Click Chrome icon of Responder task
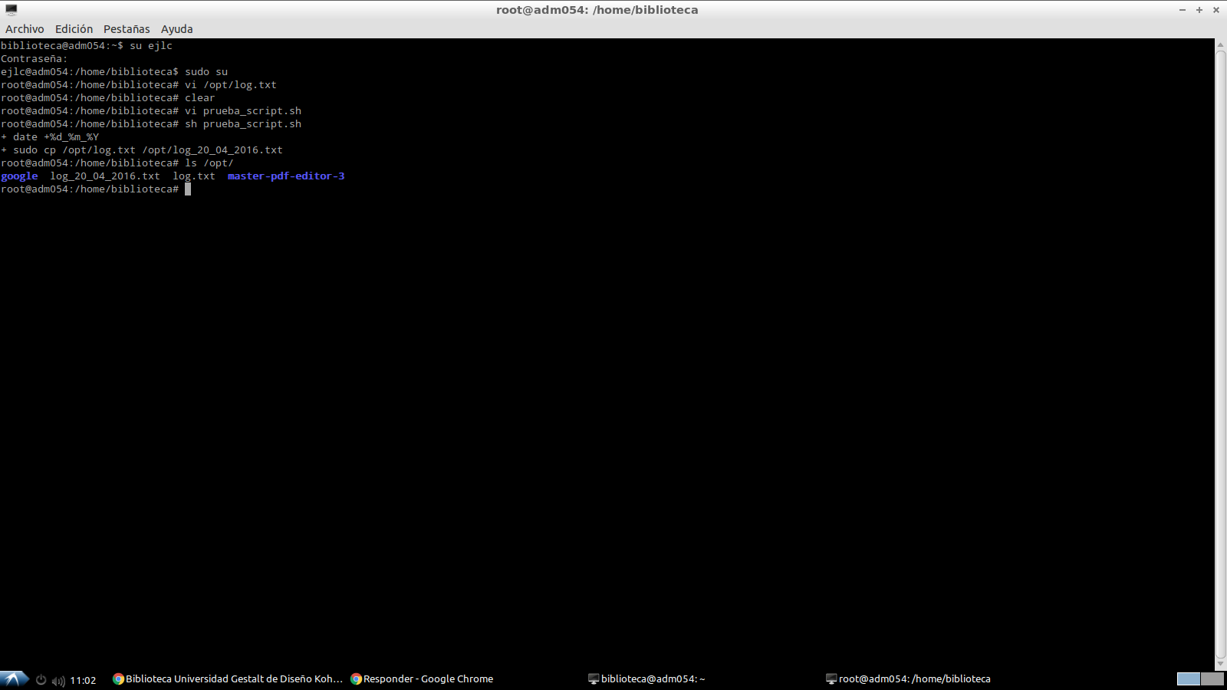 356,678
